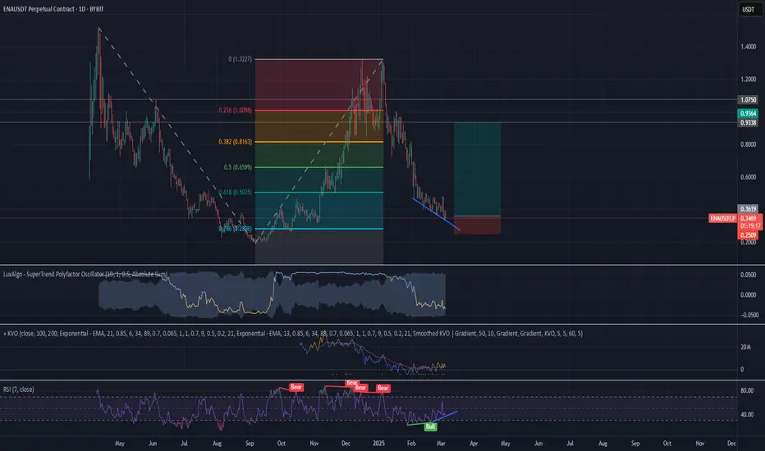Select the red stop-loss zone of the long position
765x451 pixels.
(x=477, y=225)
